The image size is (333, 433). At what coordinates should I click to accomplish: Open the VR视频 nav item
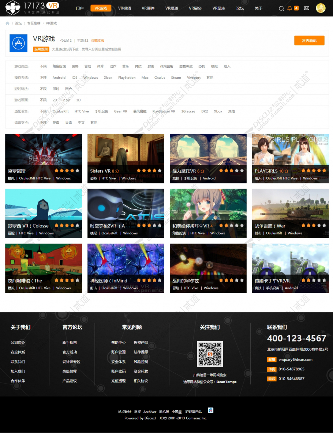pos(124,8)
